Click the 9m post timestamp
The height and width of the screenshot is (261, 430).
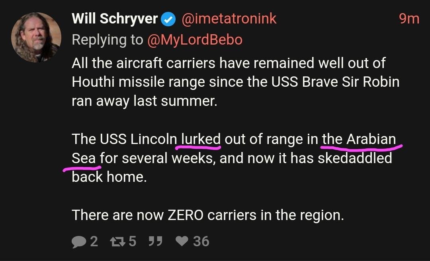pyautogui.click(x=409, y=19)
